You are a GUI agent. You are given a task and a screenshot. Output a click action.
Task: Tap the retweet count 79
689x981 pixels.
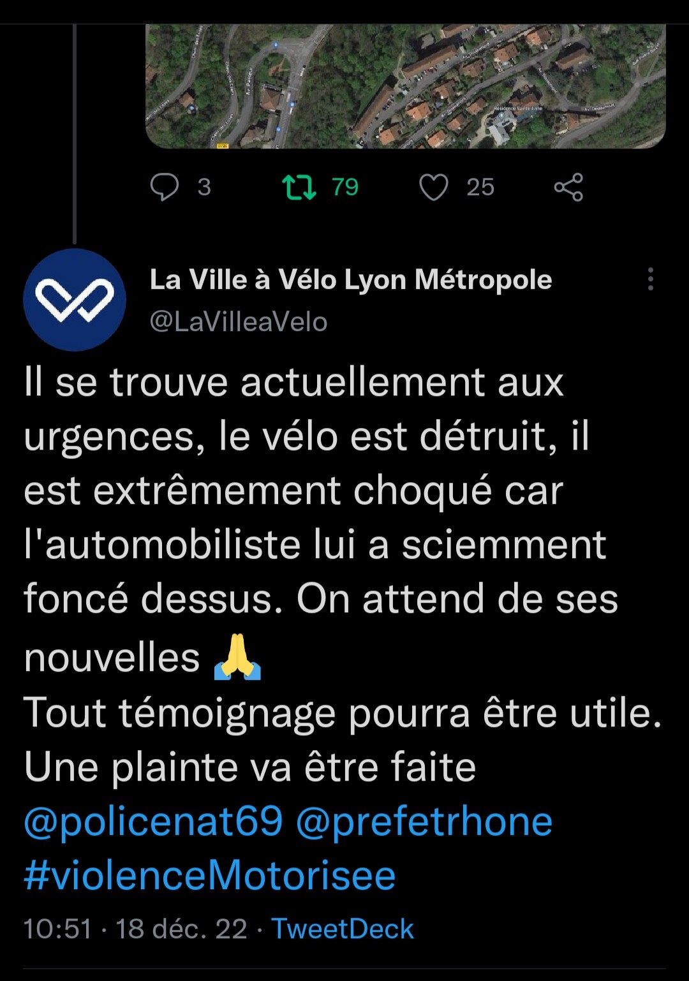[345, 187]
